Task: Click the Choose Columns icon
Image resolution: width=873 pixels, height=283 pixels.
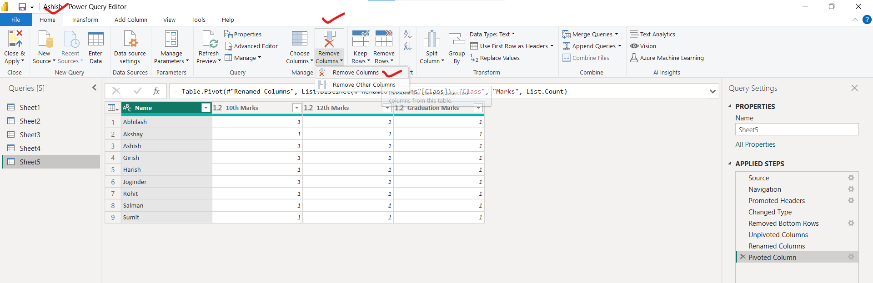Action: 299,40
